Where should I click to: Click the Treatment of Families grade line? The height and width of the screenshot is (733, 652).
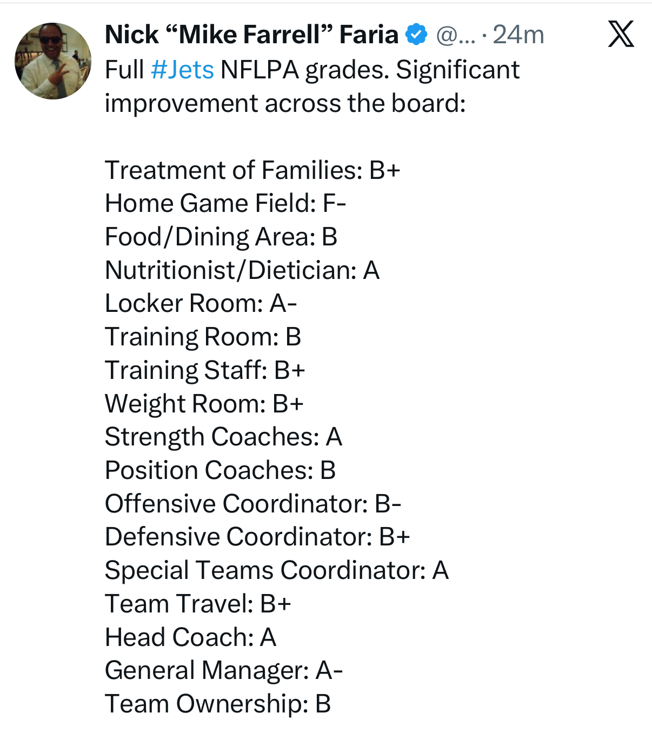252,170
